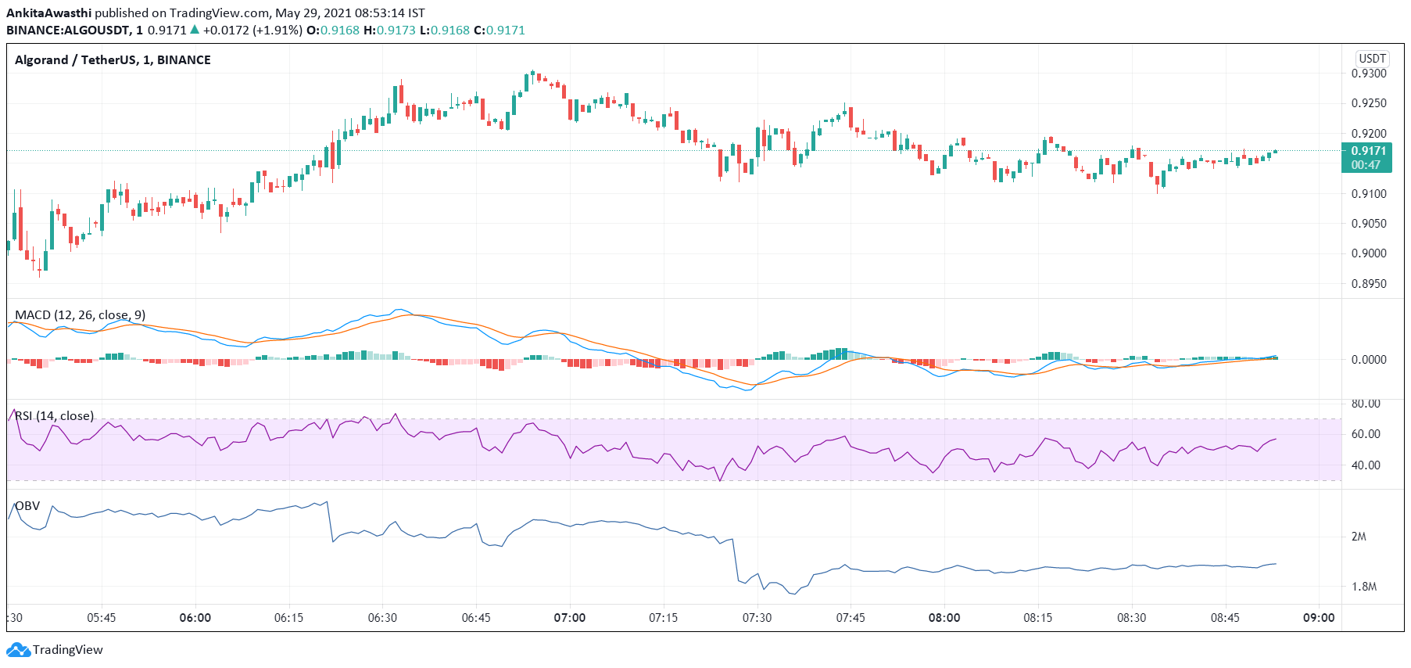Viewport: 1411px width, 668px height.
Task: Click the USDT currency badge on price axis
Action: [1372, 59]
